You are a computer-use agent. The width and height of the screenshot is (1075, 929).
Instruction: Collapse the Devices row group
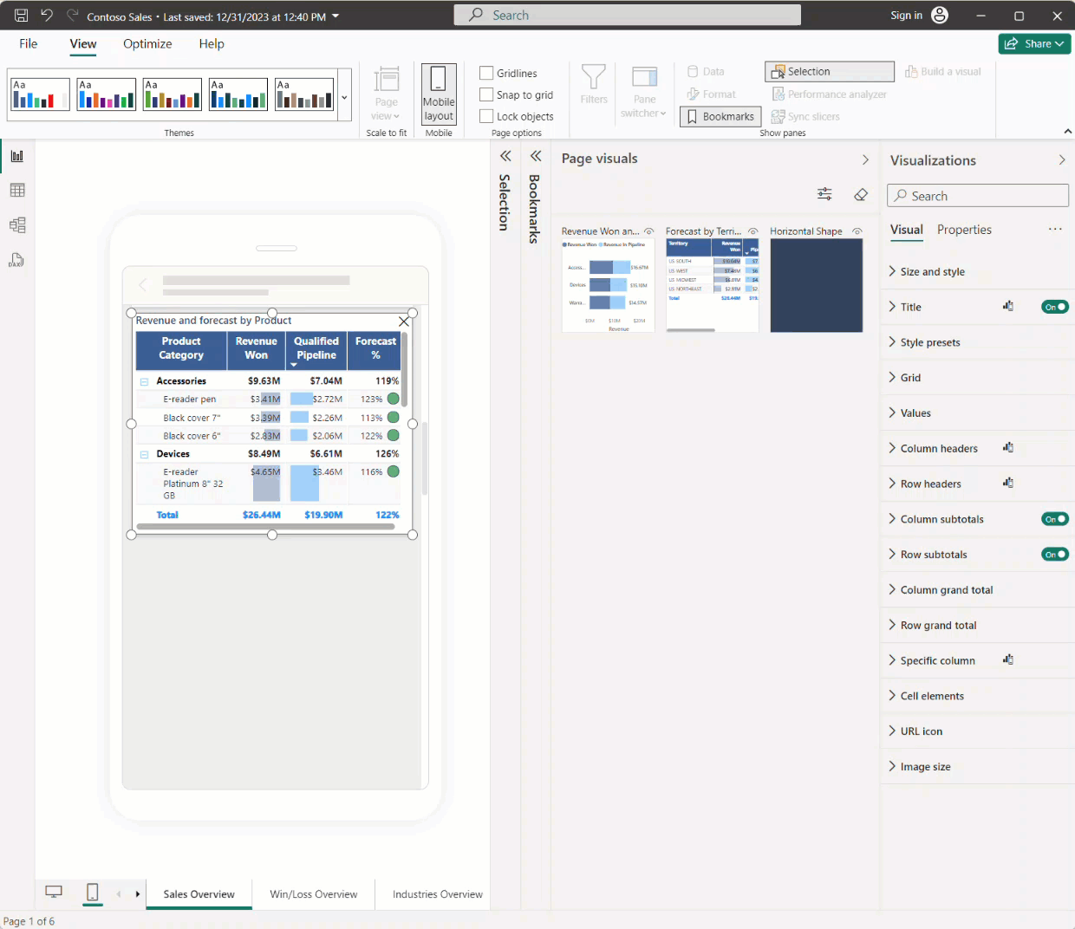[144, 454]
